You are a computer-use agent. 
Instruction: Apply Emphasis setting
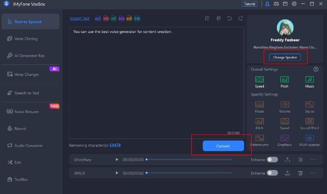point(285,140)
